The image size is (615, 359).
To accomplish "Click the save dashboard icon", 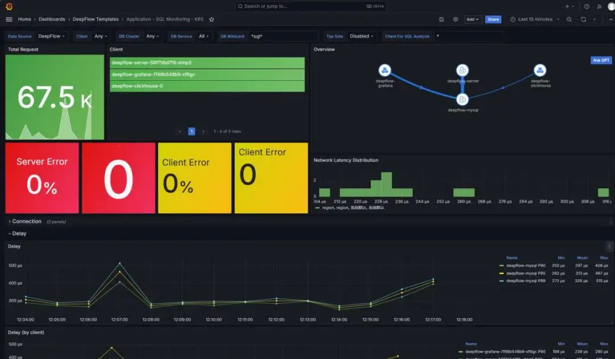I will pyautogui.click(x=441, y=19).
